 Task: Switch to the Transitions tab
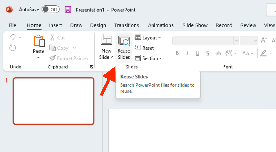tap(127, 25)
